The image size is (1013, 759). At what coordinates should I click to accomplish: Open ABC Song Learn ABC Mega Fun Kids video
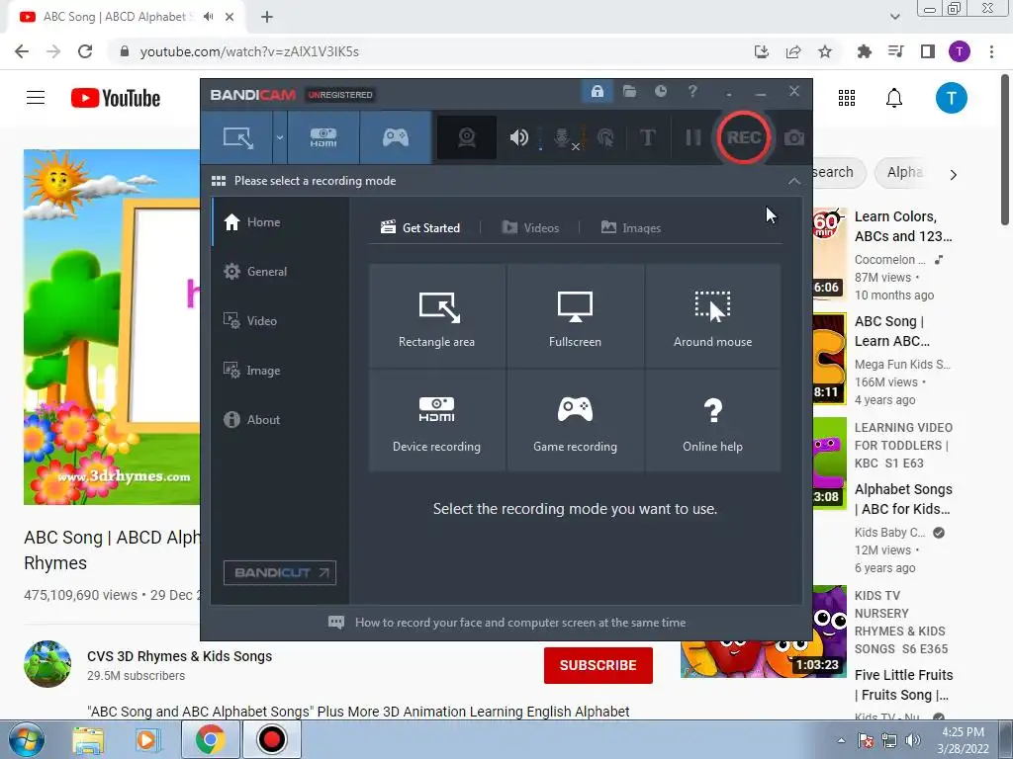[x=892, y=331]
